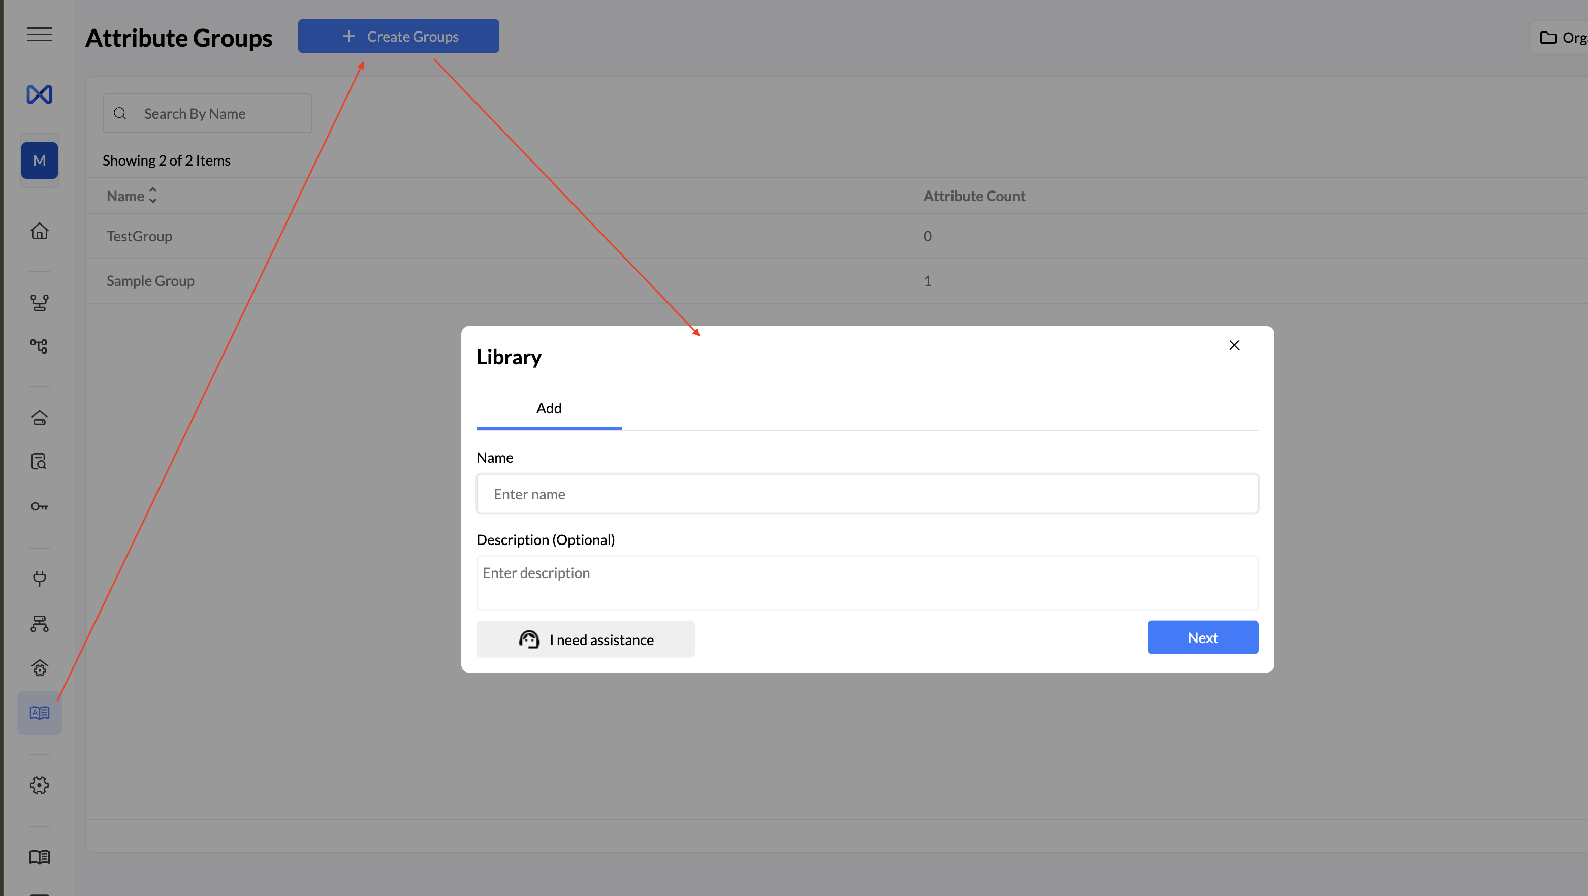Click the I need assistance button
Viewport: 1588px width, 896px height.
click(585, 639)
